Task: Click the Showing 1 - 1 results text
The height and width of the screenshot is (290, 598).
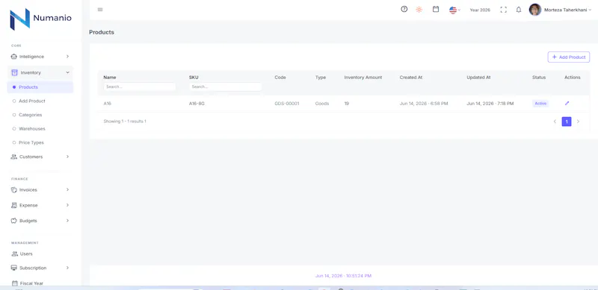Action: click(125, 122)
